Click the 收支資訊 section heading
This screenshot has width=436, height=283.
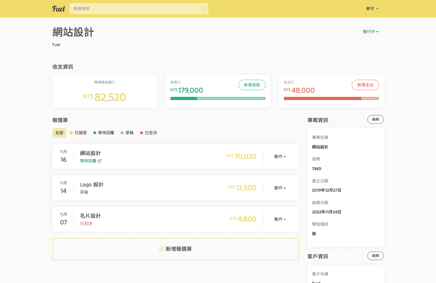(63, 67)
